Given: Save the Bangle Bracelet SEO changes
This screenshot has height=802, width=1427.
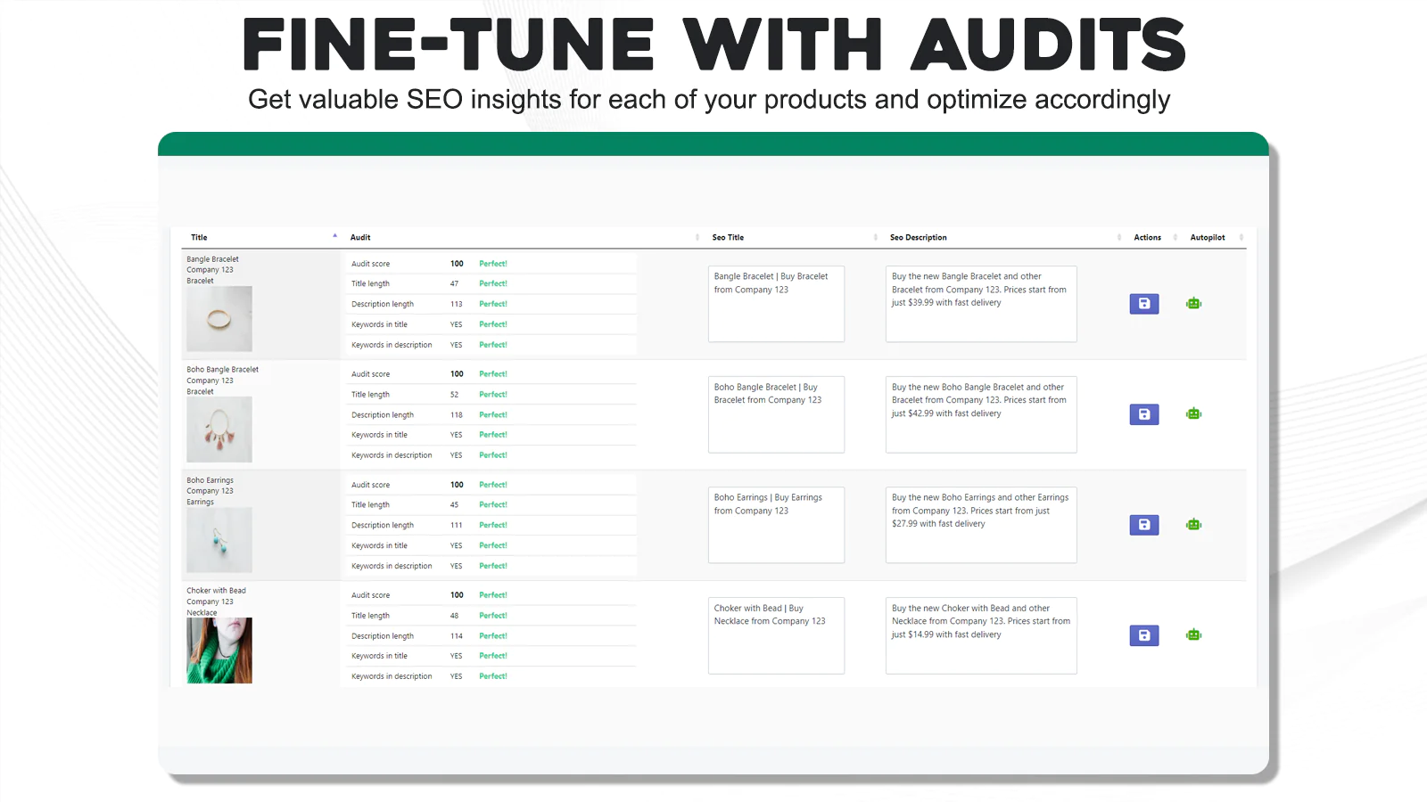Looking at the screenshot, I should point(1143,304).
